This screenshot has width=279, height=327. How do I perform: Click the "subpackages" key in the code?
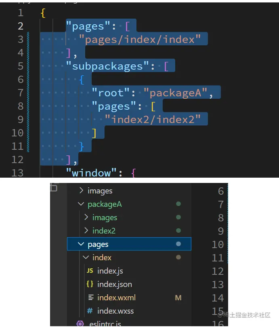tap(107, 66)
